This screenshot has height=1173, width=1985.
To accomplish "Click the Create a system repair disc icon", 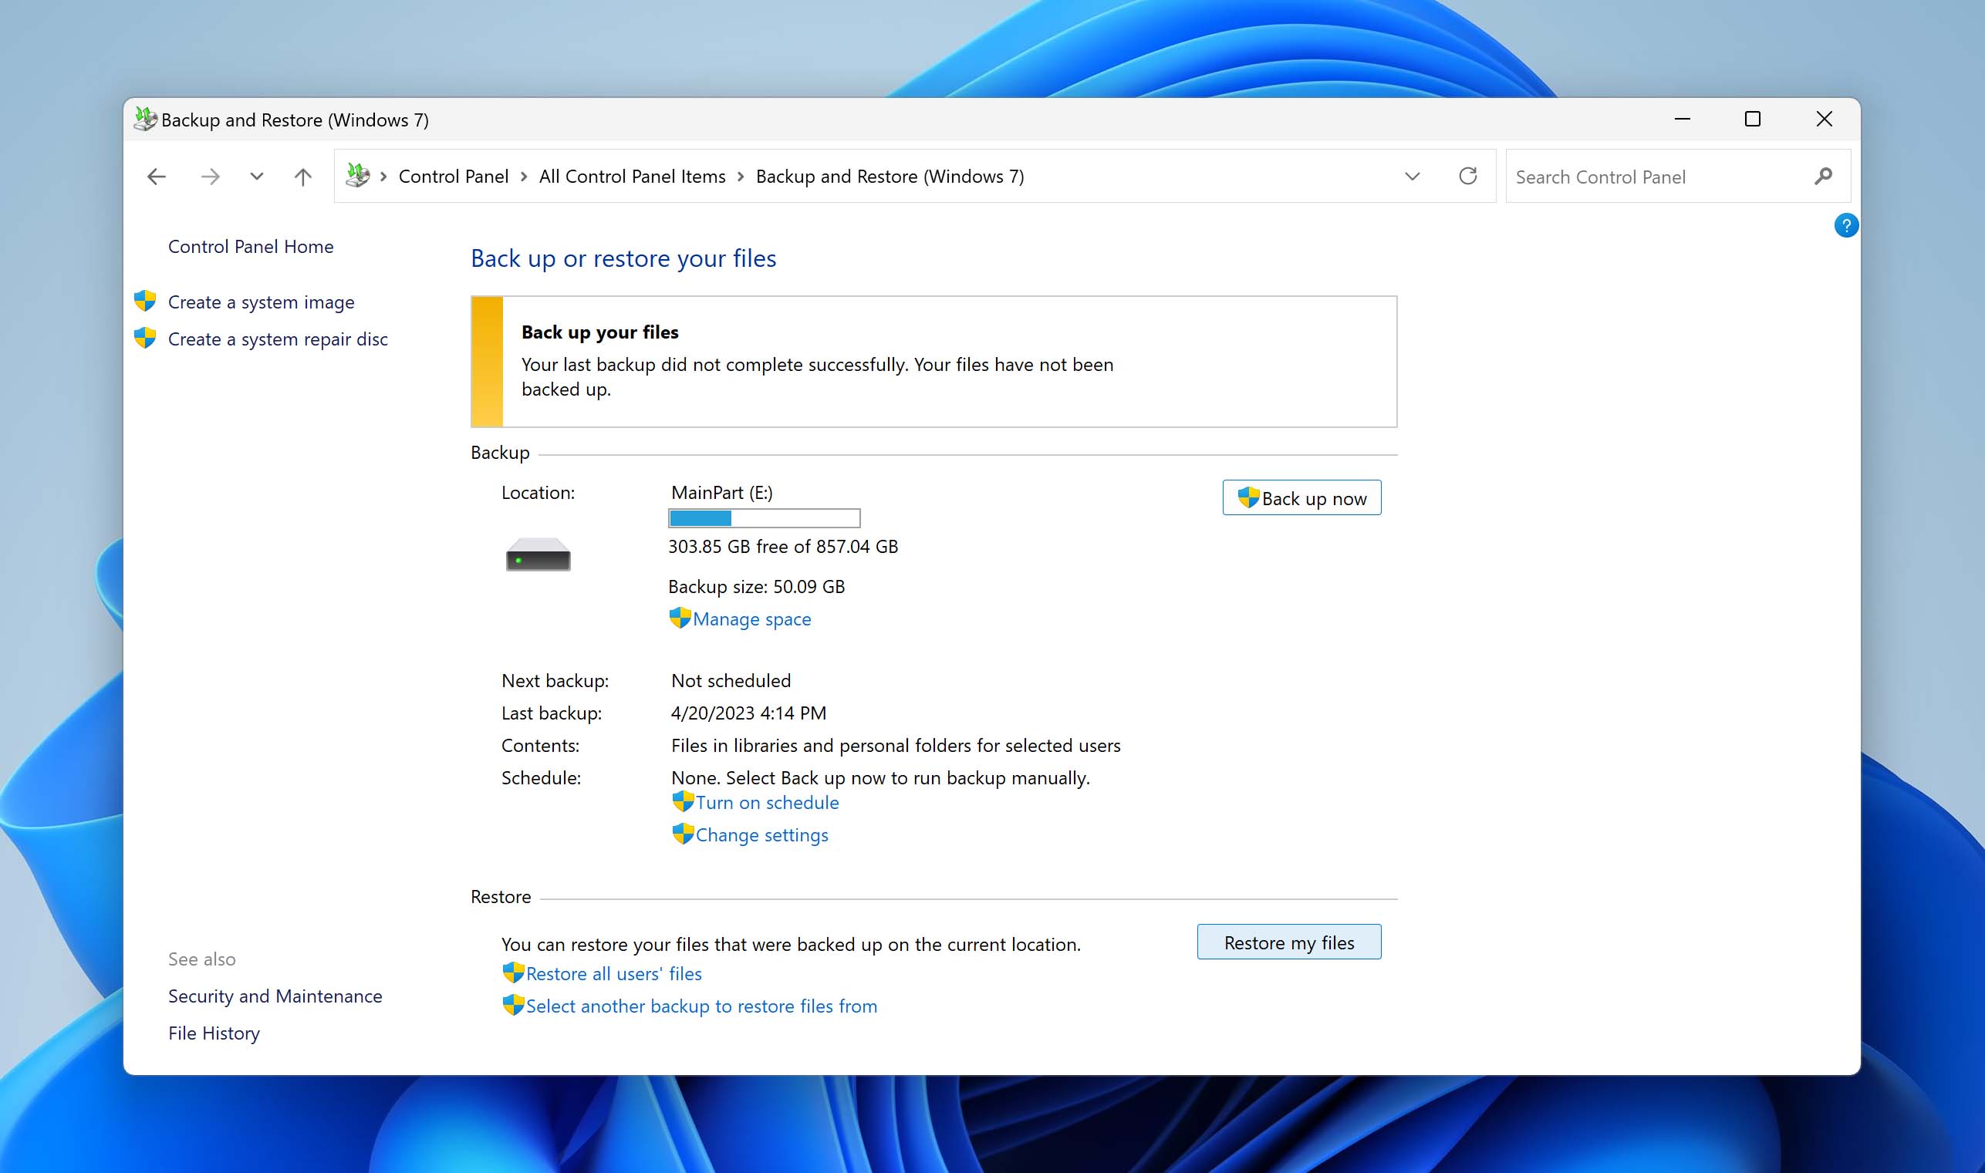I will [x=144, y=338].
